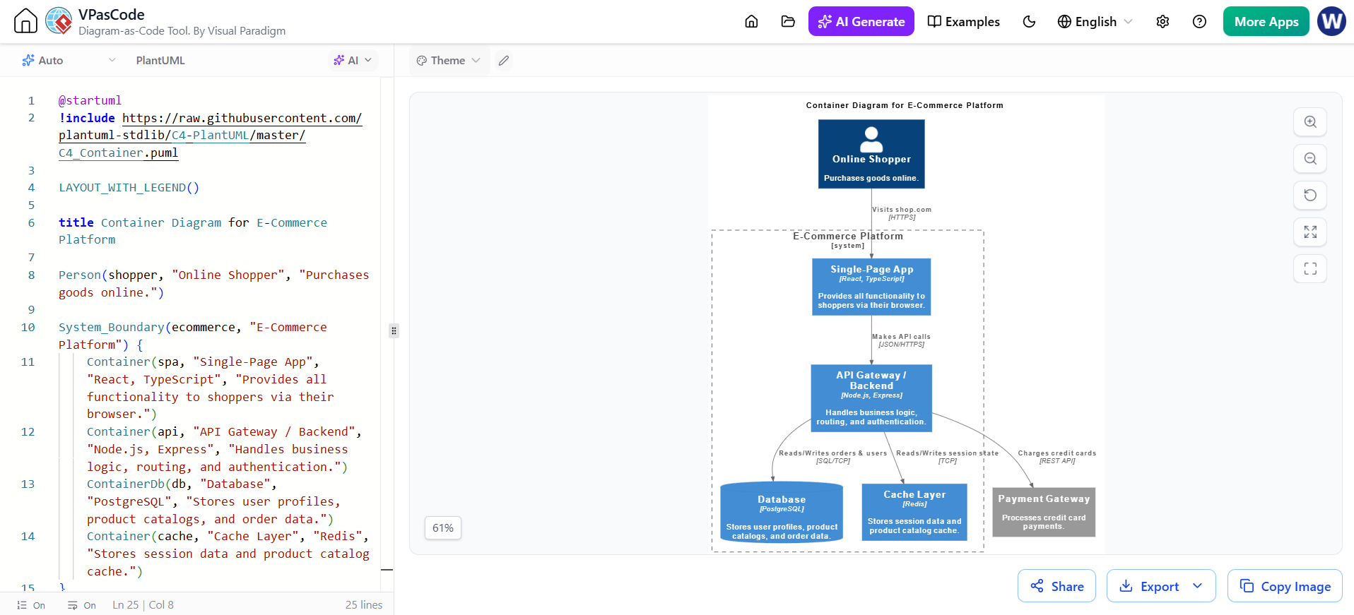Viewport: 1354px width, 615px height.
Task: Click the API Gateway / Backend box
Action: click(871, 398)
